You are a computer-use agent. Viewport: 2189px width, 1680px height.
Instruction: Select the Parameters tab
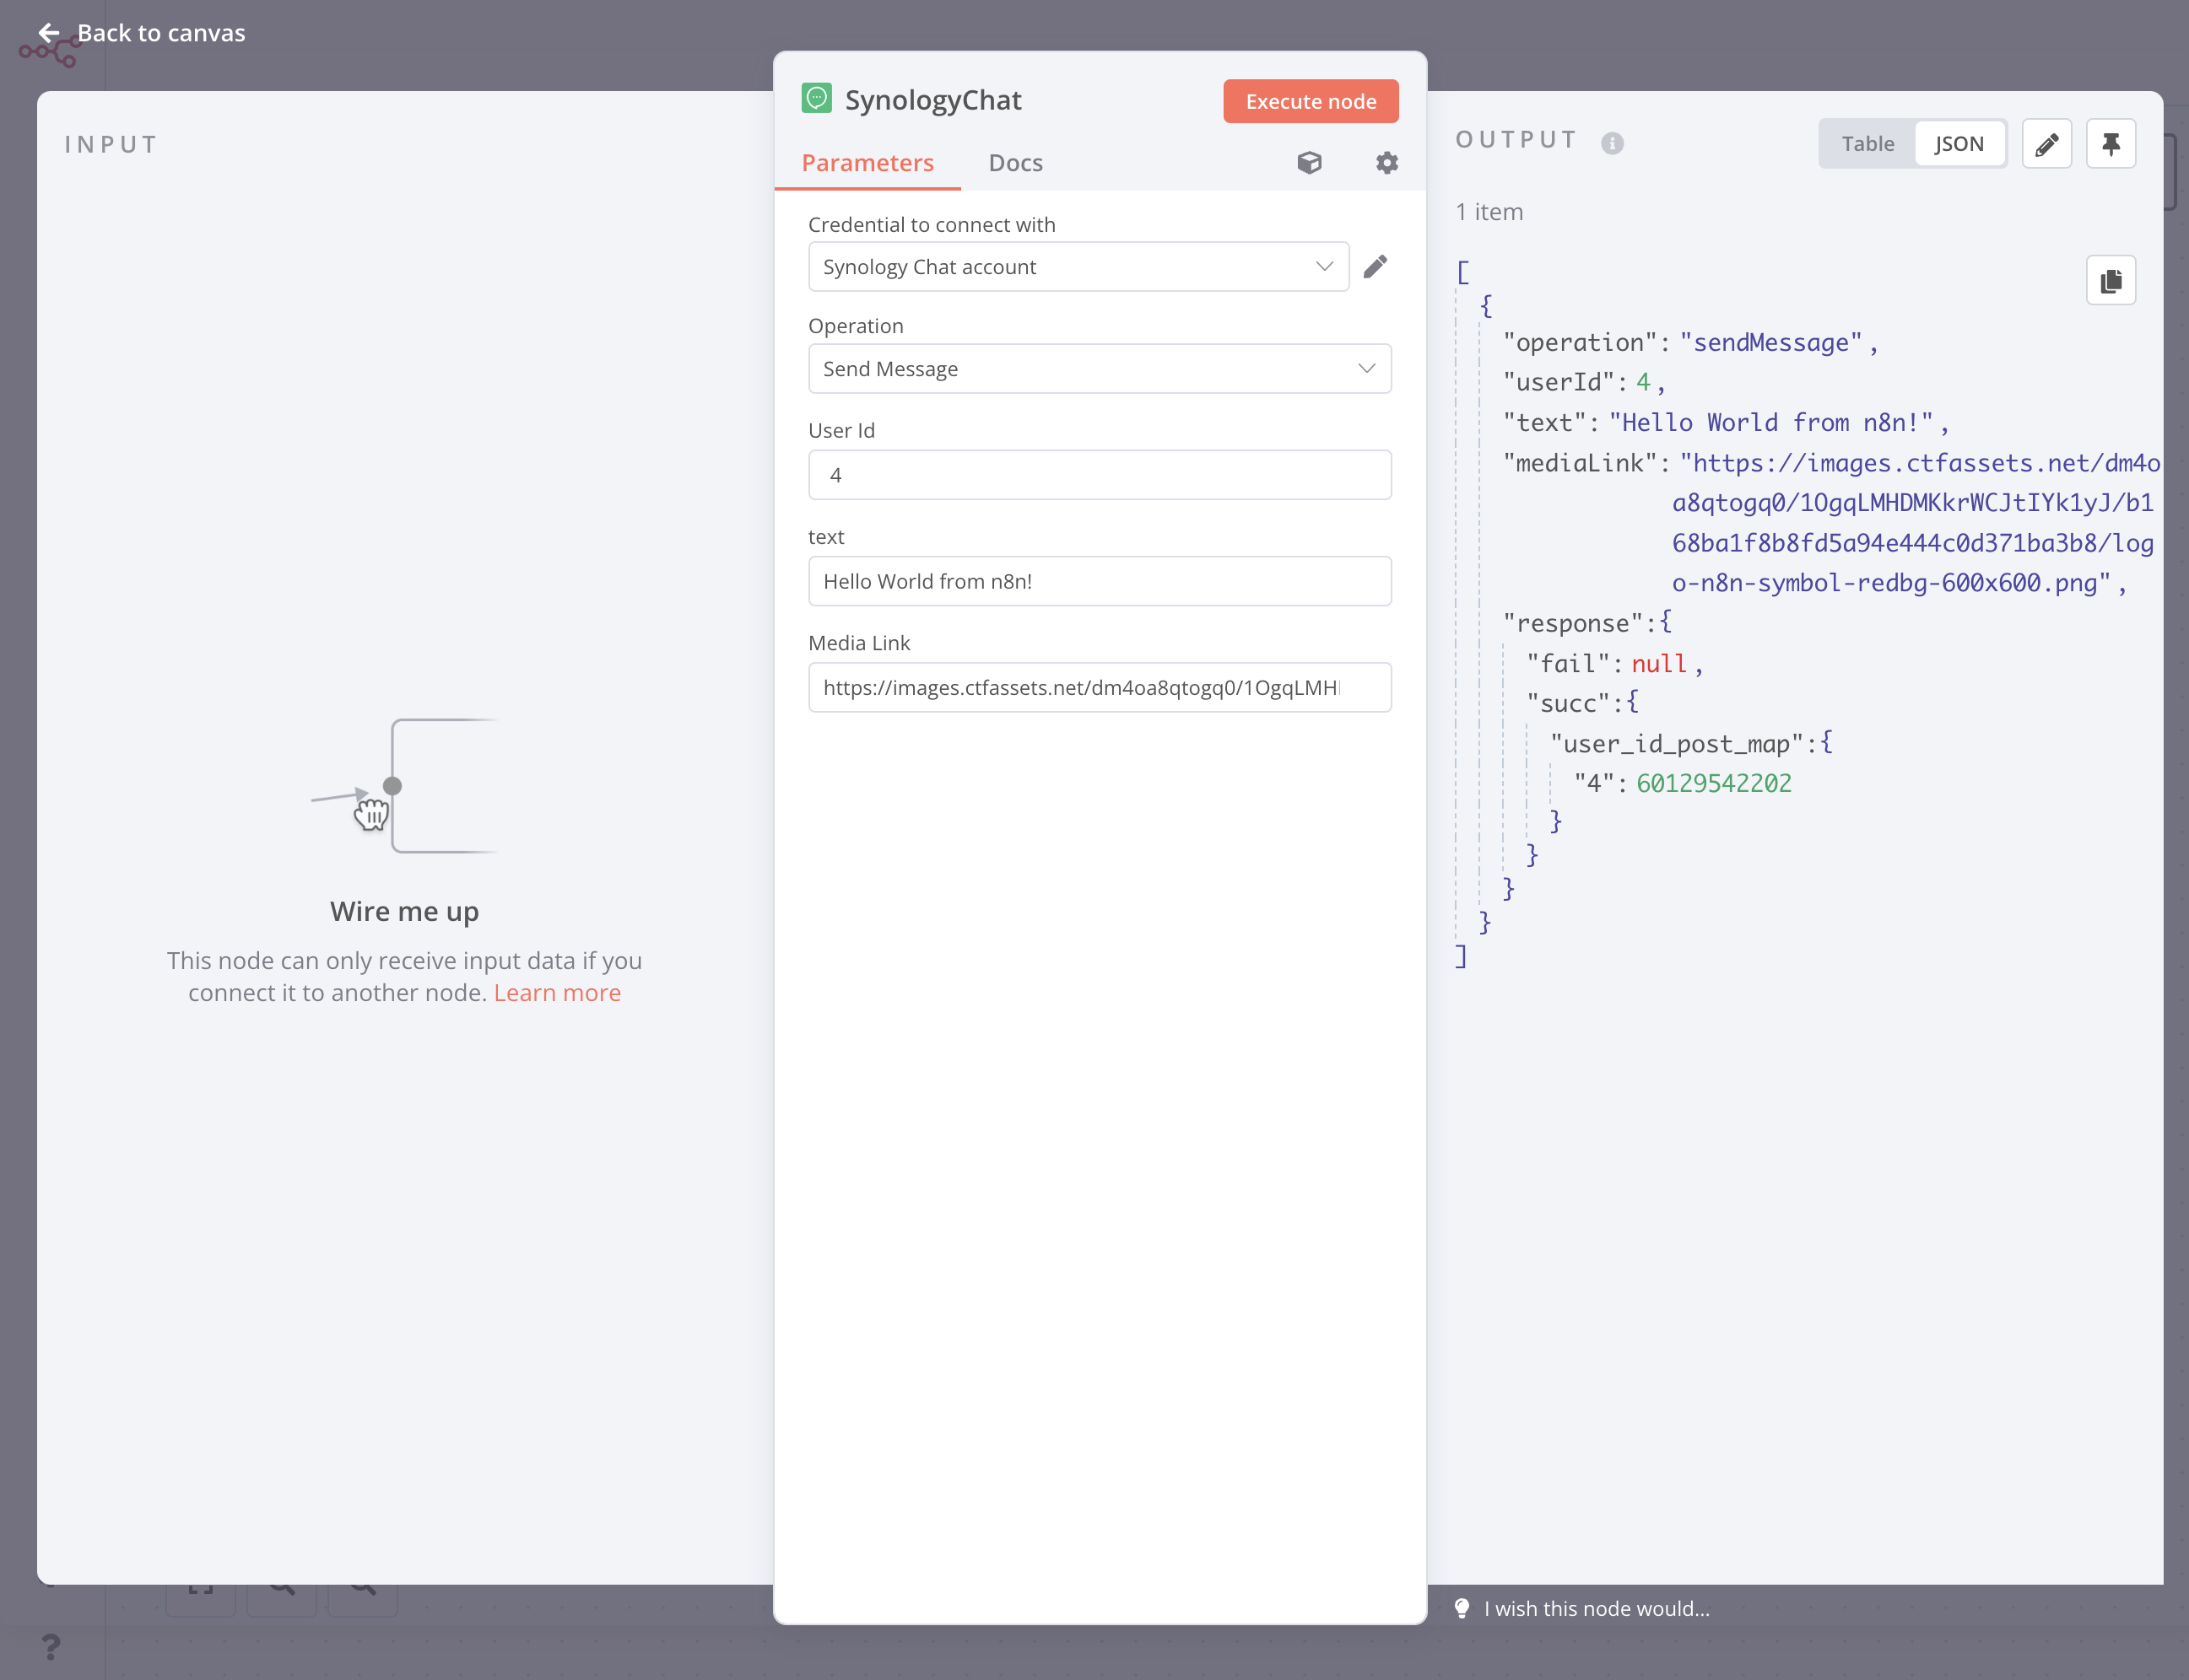point(867,163)
